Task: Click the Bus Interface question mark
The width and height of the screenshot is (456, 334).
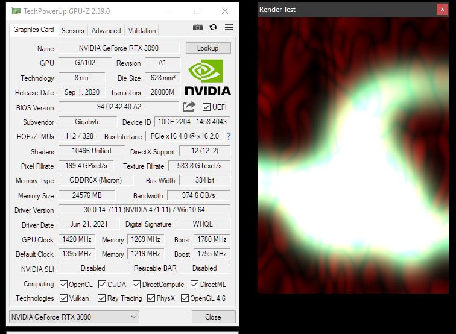Action: pyautogui.click(x=229, y=136)
